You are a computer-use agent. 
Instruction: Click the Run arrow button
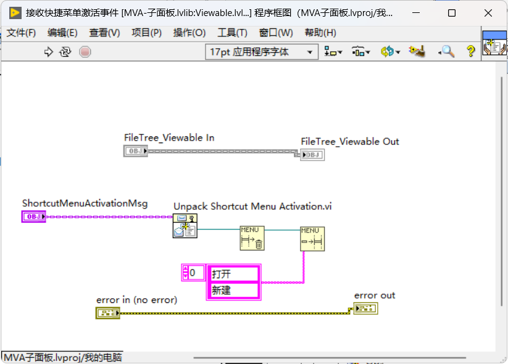(49, 52)
